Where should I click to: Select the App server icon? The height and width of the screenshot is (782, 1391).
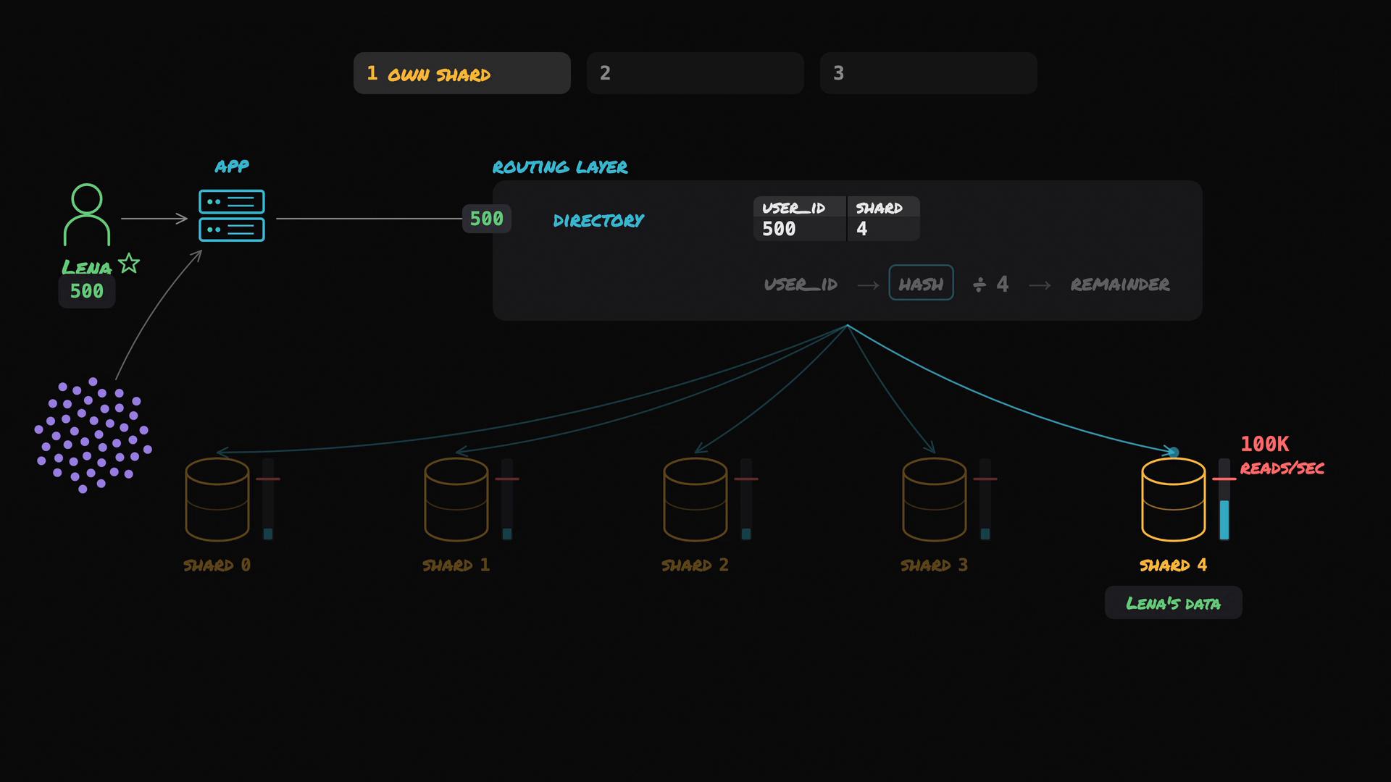tap(232, 216)
